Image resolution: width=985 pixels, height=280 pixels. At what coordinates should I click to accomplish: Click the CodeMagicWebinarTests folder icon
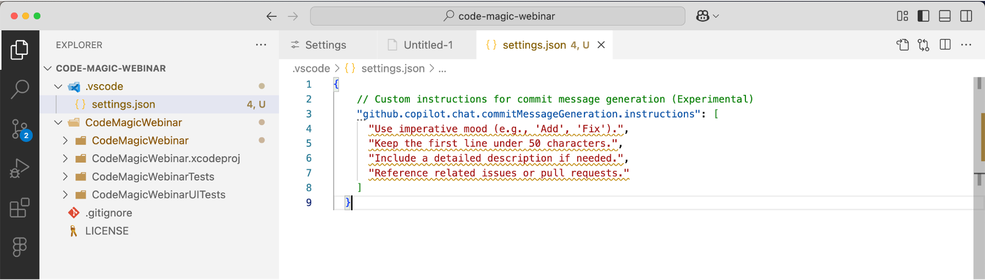coord(81,177)
